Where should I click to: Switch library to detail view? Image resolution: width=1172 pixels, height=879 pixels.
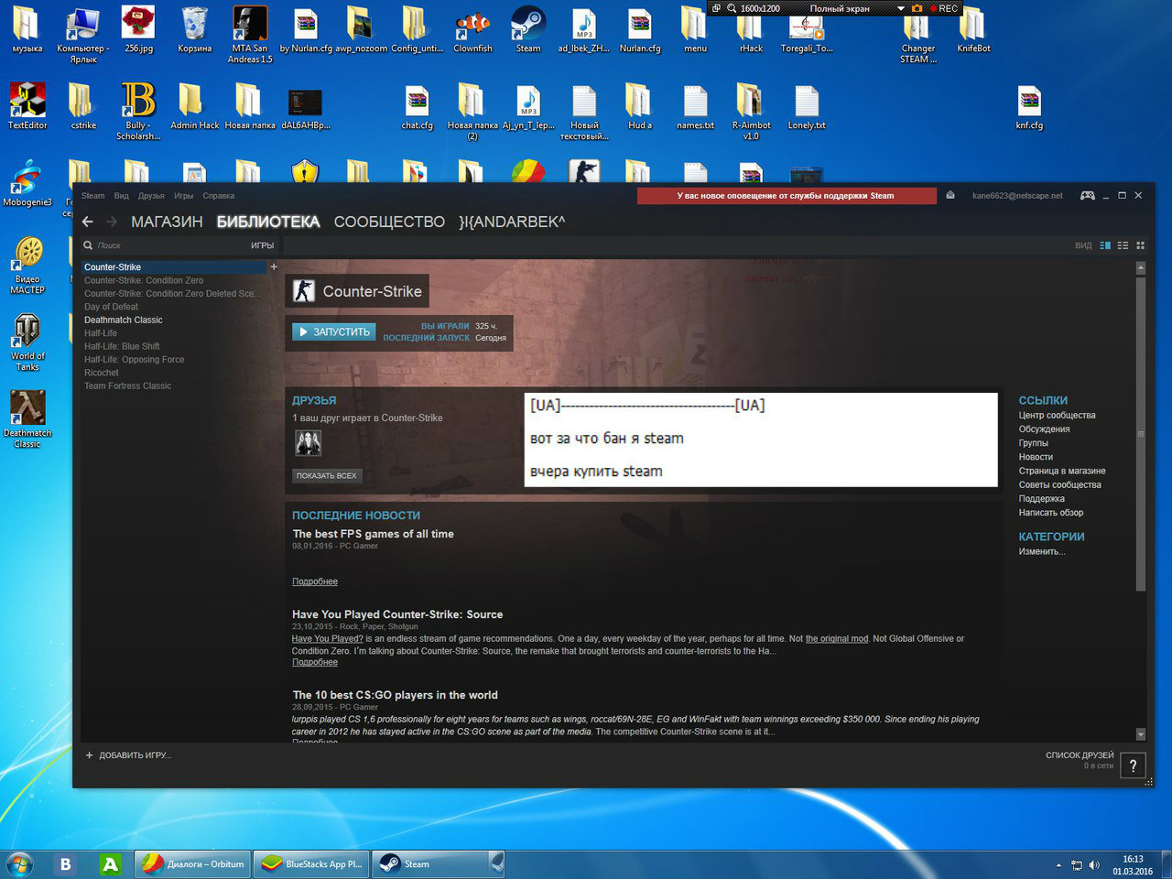(x=1105, y=245)
